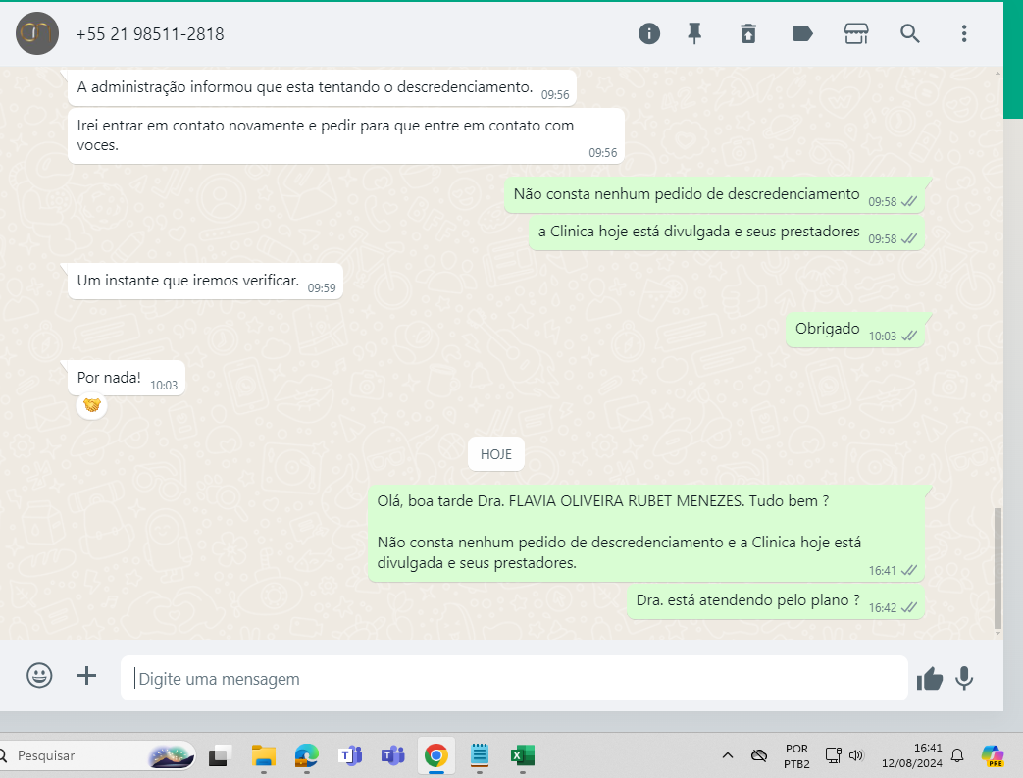Open the volume speaker tray icon

point(856,755)
